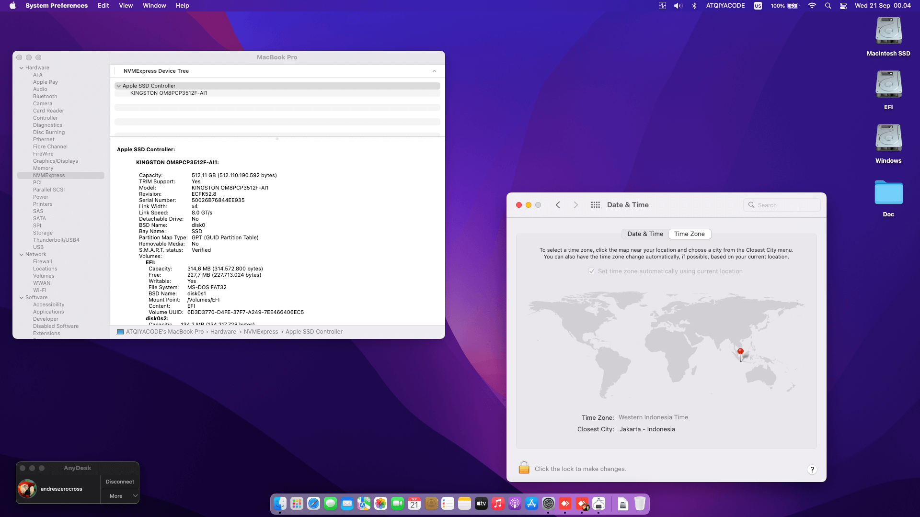Viewport: 920px width, 517px height.
Task: Open help with the question mark button
Action: point(812,470)
